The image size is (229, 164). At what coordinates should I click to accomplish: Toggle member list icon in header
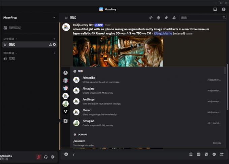point(174,17)
